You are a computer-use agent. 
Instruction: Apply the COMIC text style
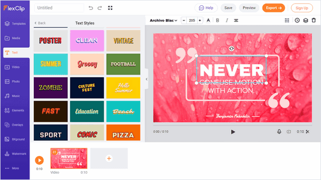pos(87,133)
